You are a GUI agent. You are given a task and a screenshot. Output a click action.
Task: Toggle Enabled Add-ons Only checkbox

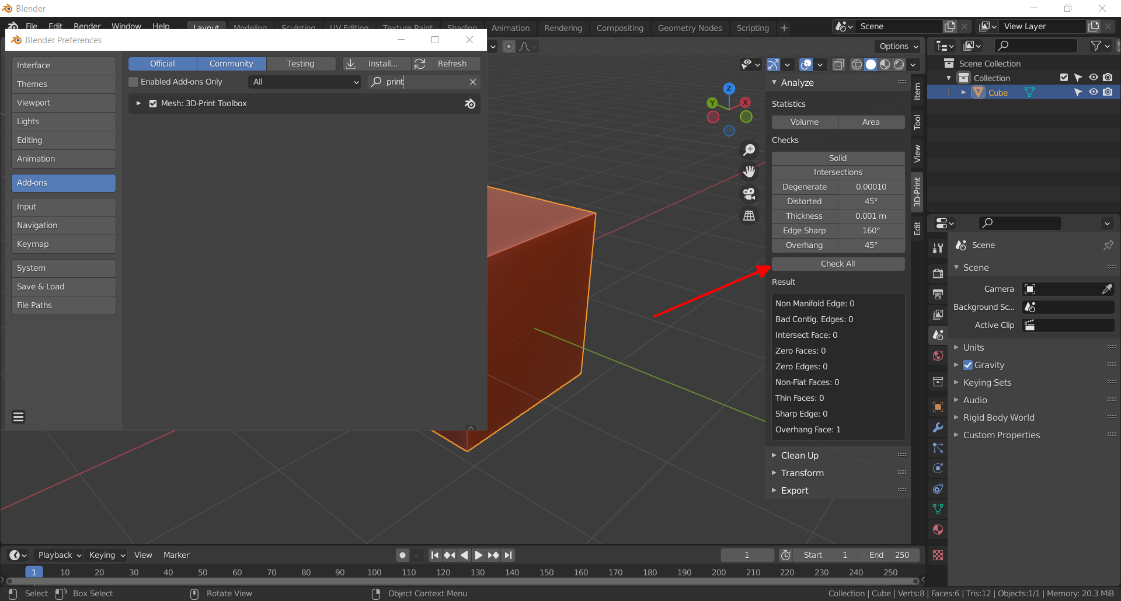click(x=134, y=82)
